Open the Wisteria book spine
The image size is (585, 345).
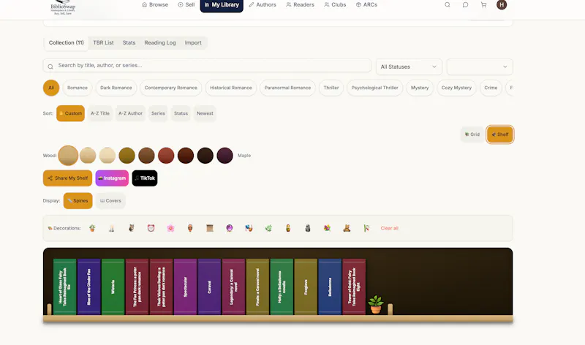point(113,287)
